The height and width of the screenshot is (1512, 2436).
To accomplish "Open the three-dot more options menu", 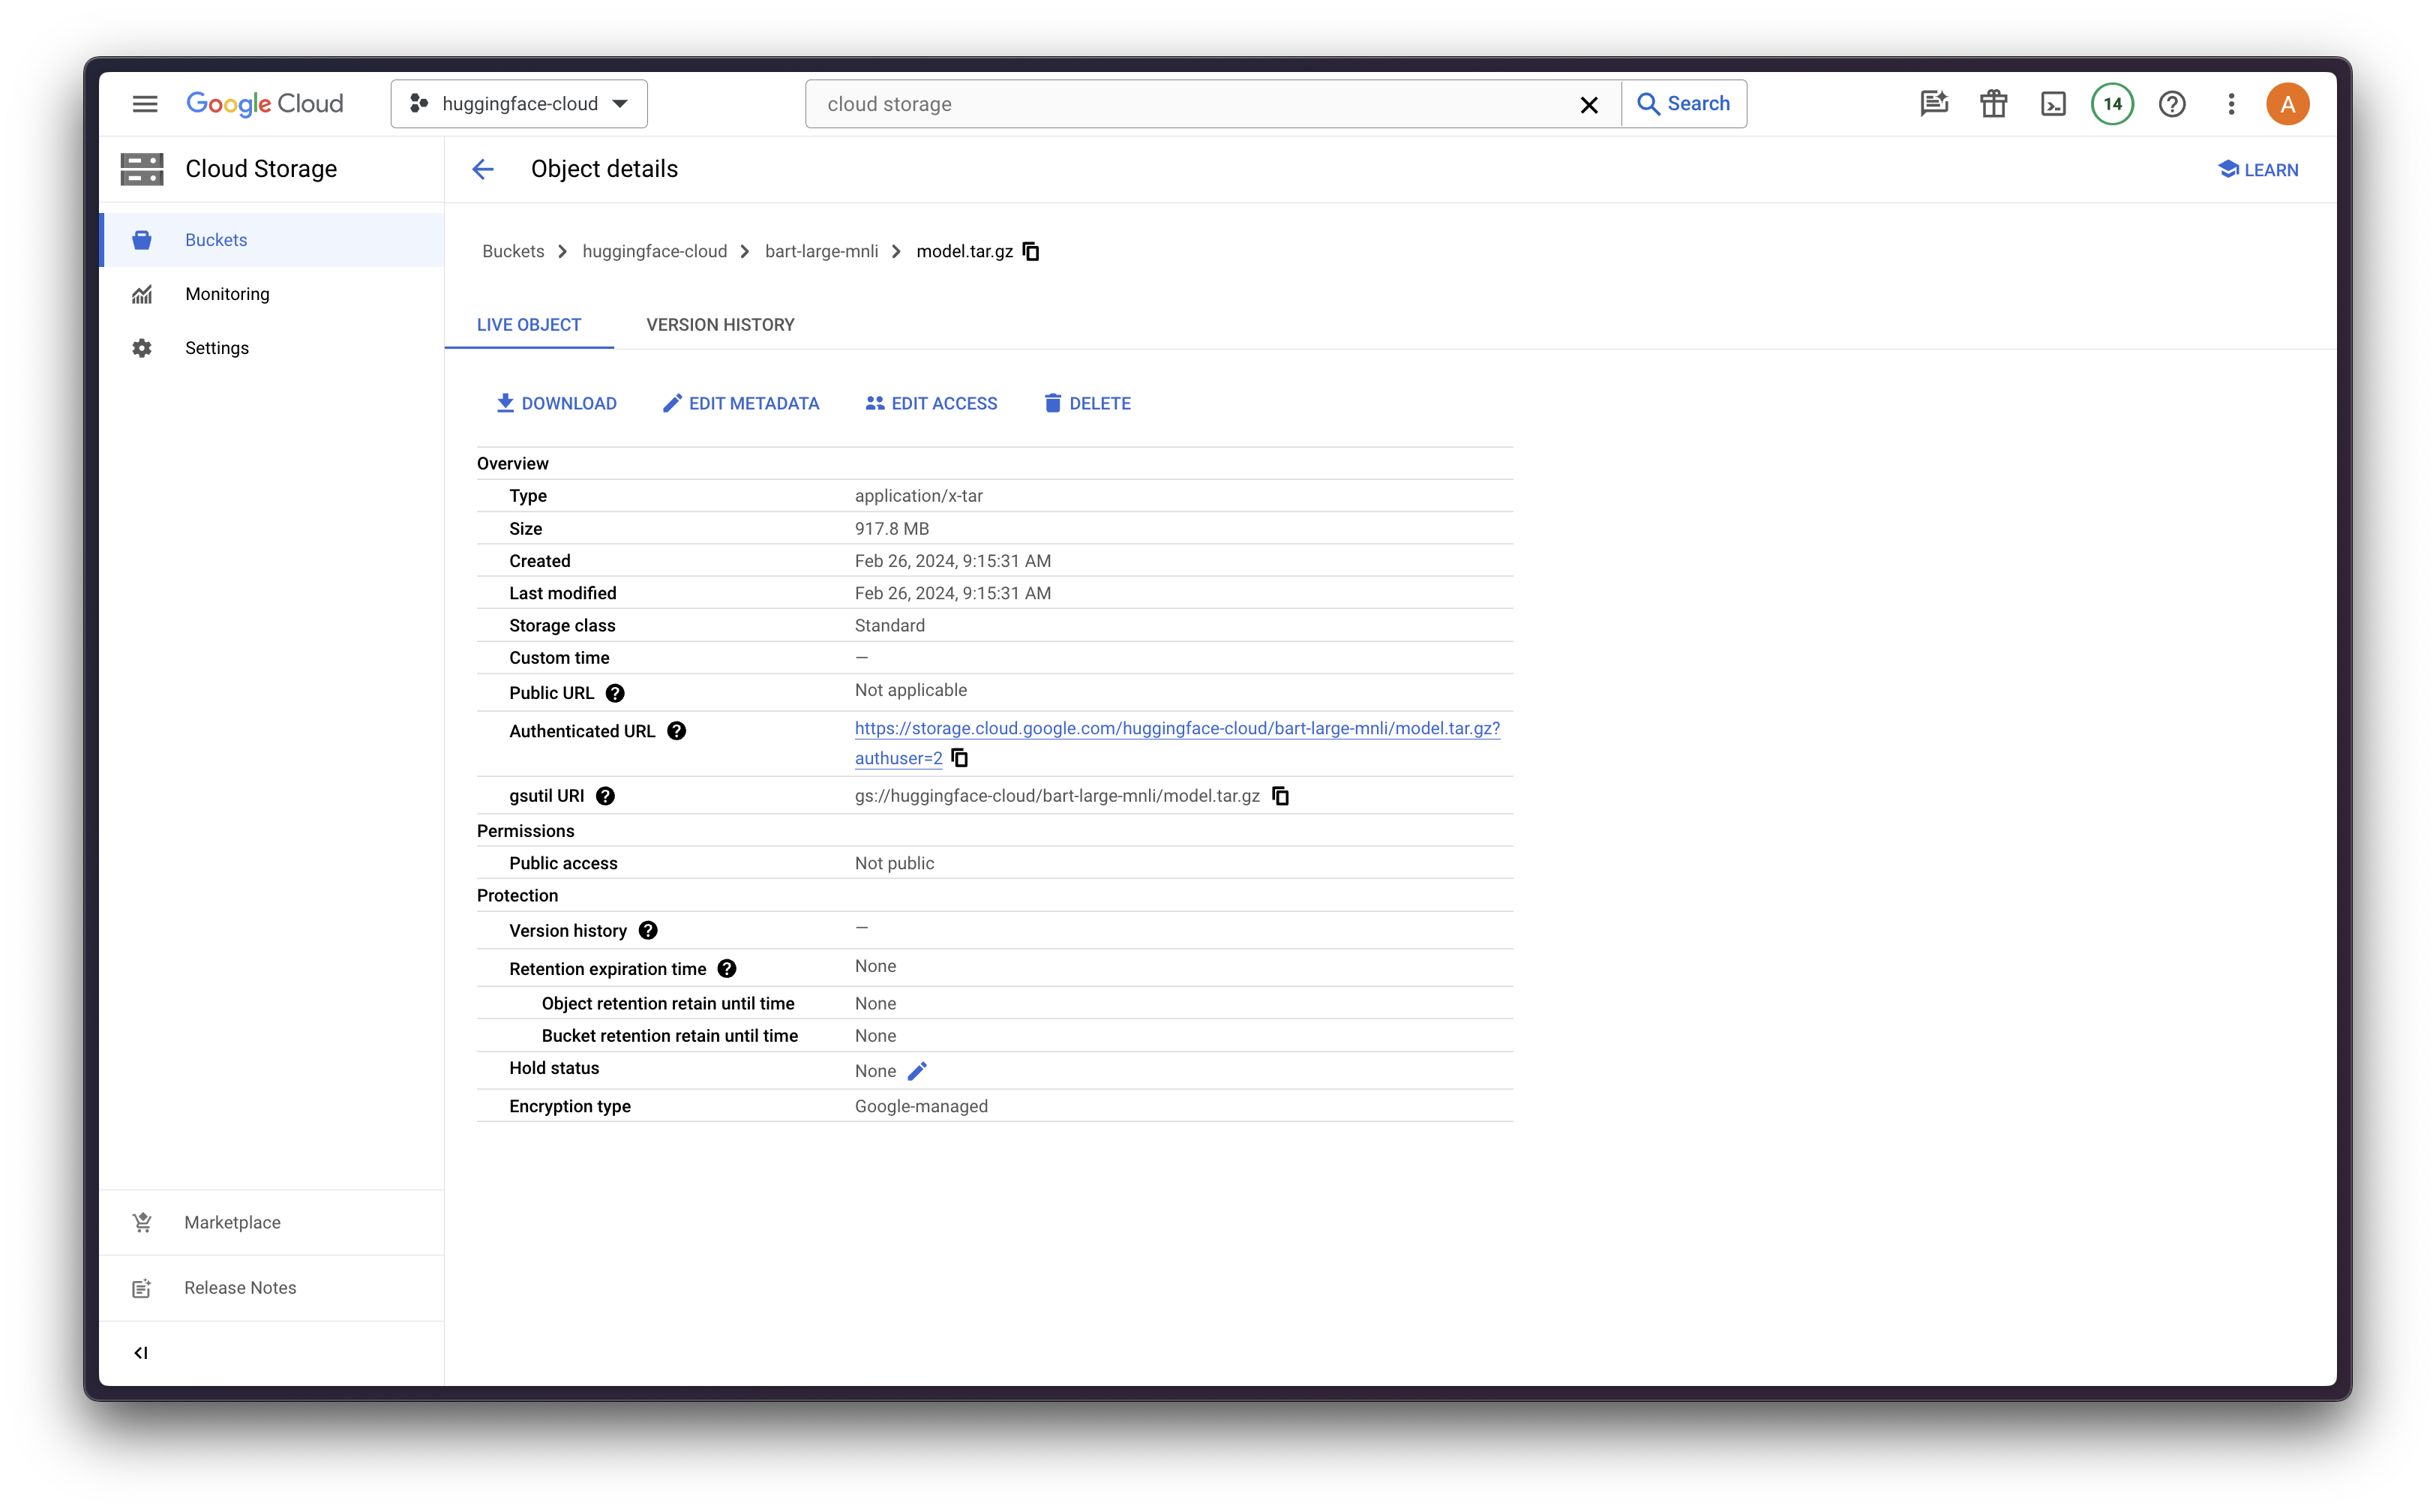I will 2231,104.
